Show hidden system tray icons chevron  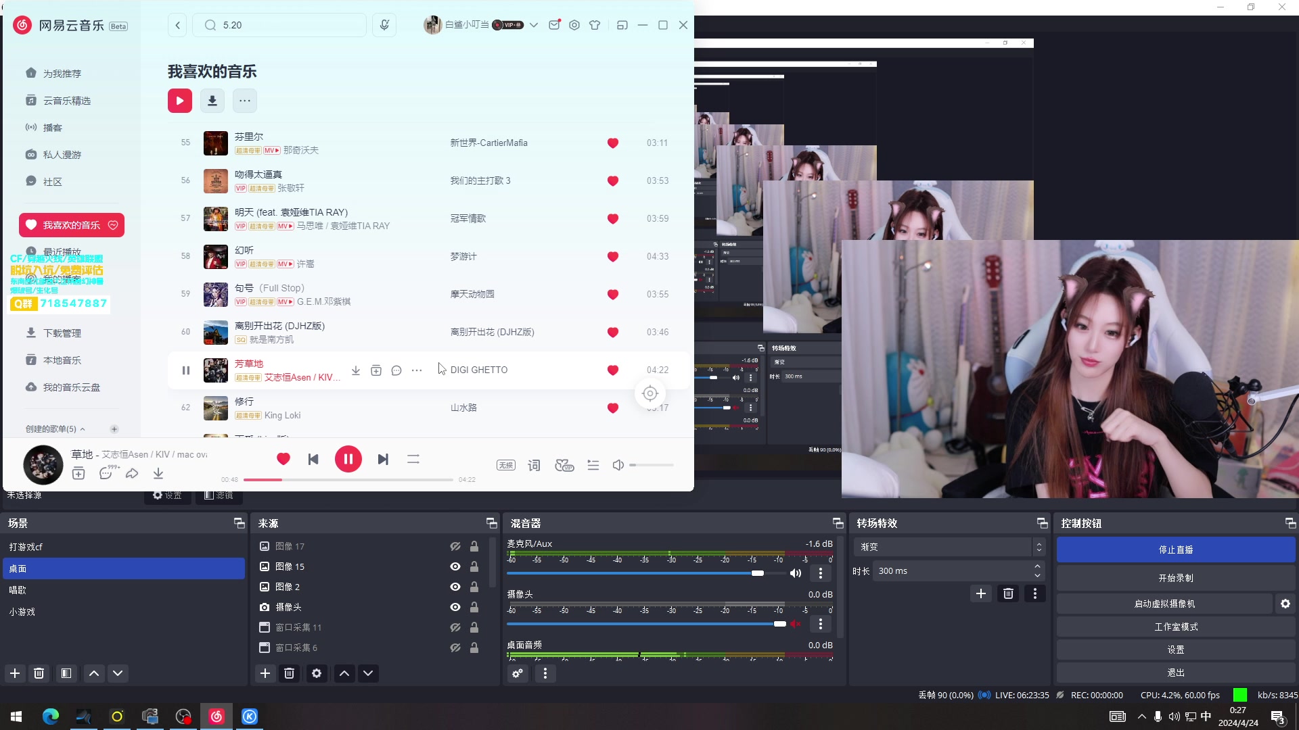pos(1142,716)
